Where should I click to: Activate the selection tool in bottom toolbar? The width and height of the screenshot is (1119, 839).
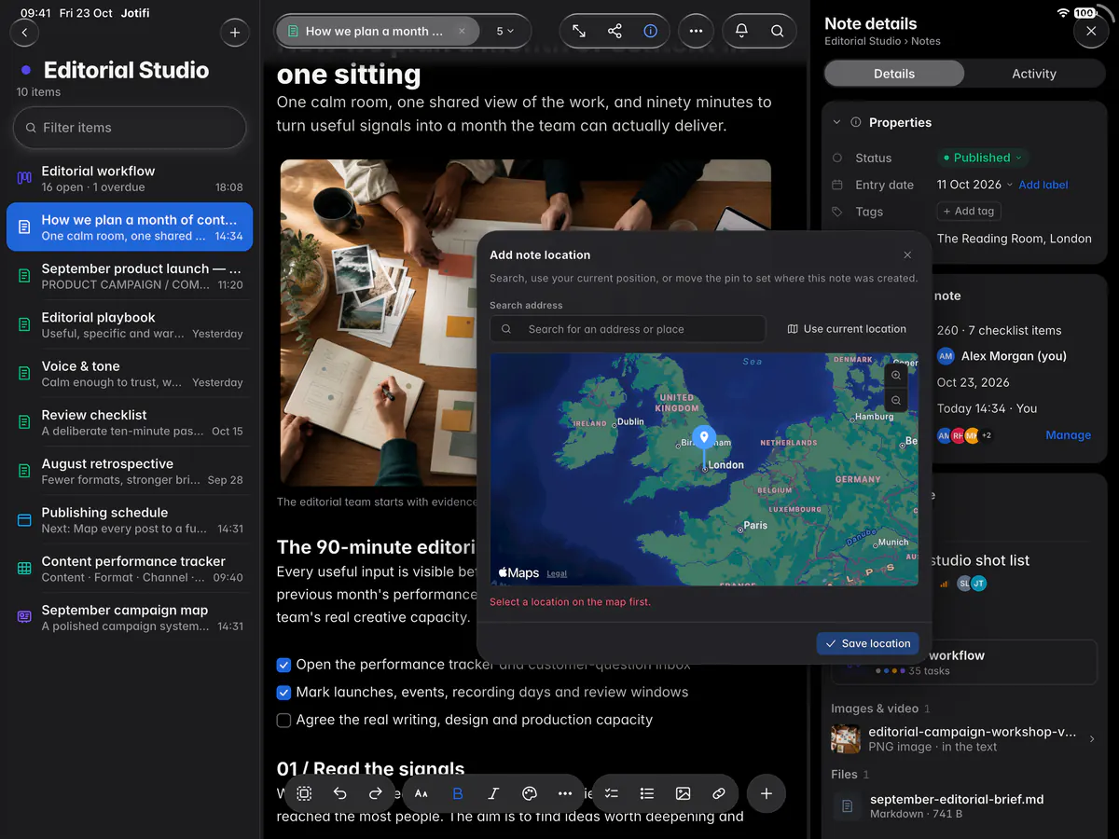point(304,793)
